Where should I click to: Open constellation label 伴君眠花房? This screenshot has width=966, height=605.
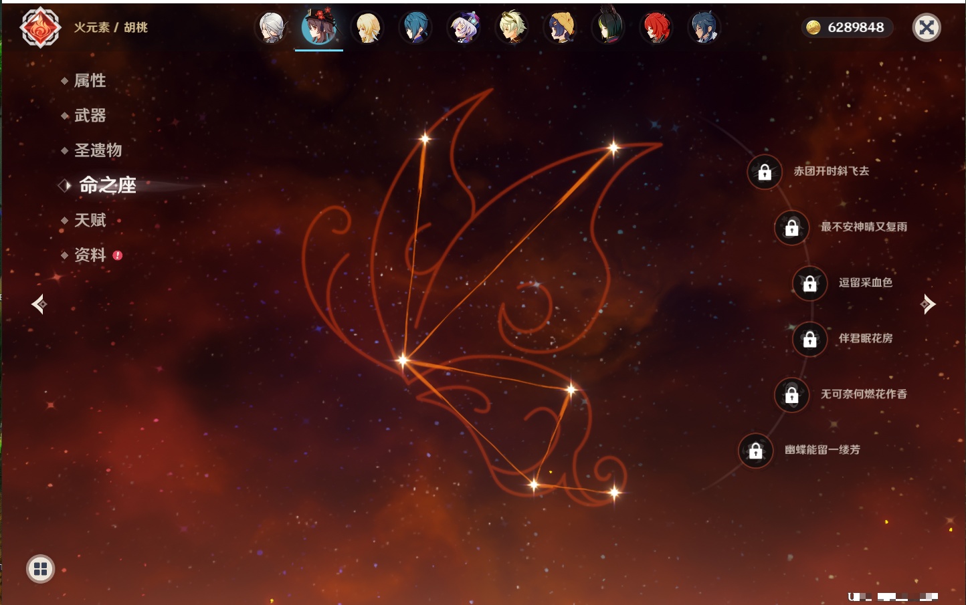(866, 338)
